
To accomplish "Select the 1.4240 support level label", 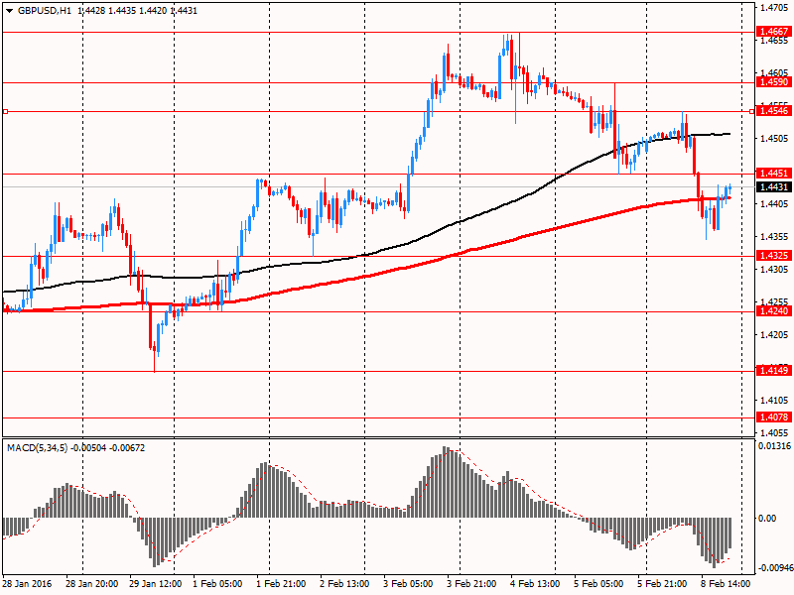I will tap(774, 311).
